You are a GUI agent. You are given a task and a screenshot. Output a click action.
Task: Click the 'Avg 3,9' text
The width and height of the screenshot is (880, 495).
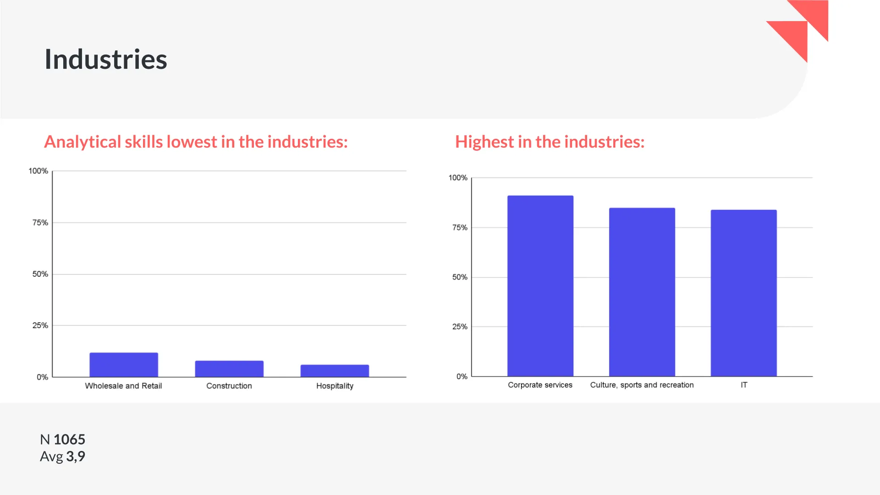63,456
